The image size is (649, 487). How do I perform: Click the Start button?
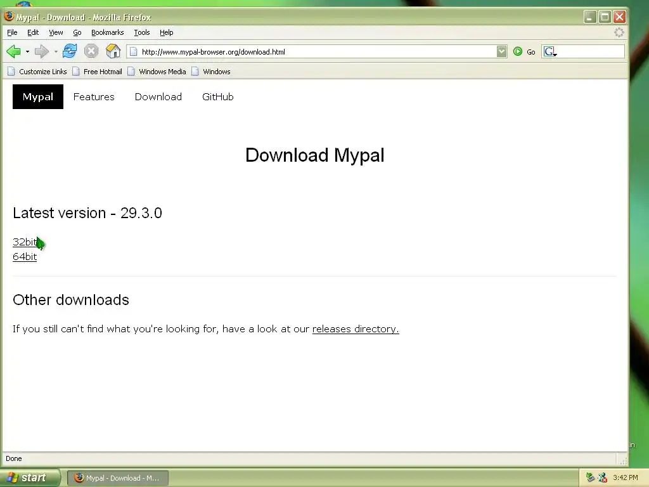[x=29, y=477]
